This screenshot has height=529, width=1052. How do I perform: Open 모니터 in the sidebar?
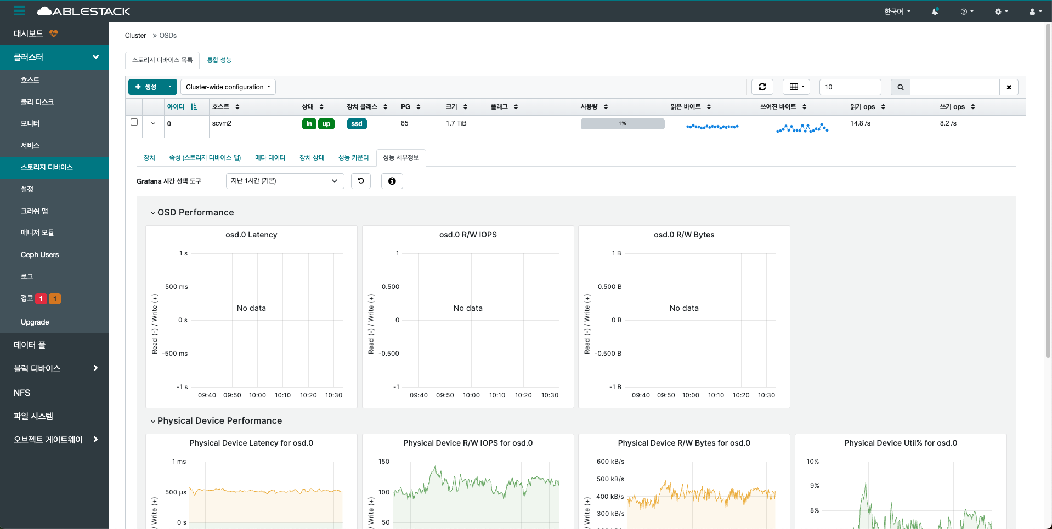click(30, 123)
